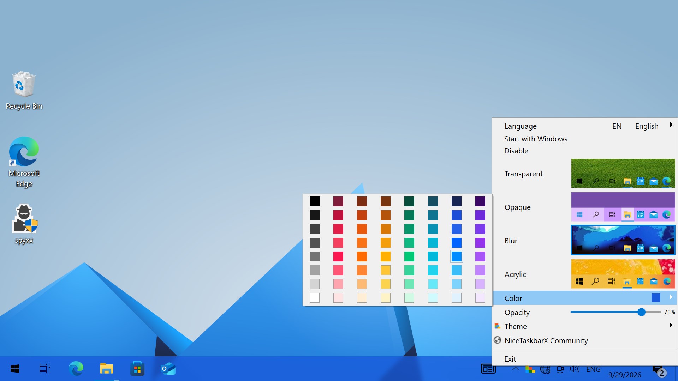Viewport: 678px width, 381px height.
Task: Expand the Language submenu arrow
Action: pos(671,125)
